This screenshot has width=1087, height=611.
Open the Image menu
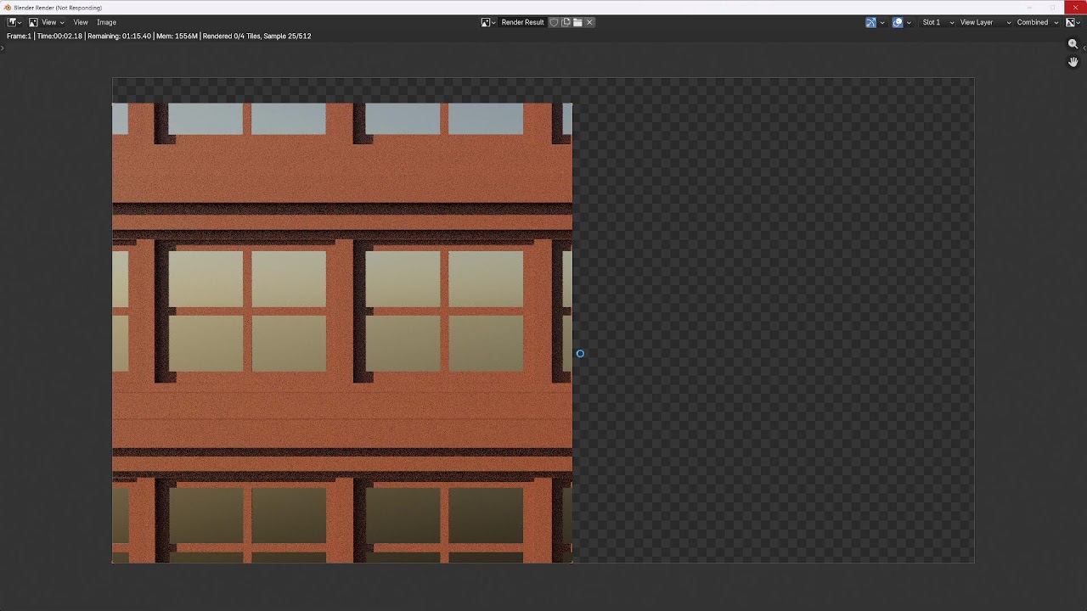(106, 22)
